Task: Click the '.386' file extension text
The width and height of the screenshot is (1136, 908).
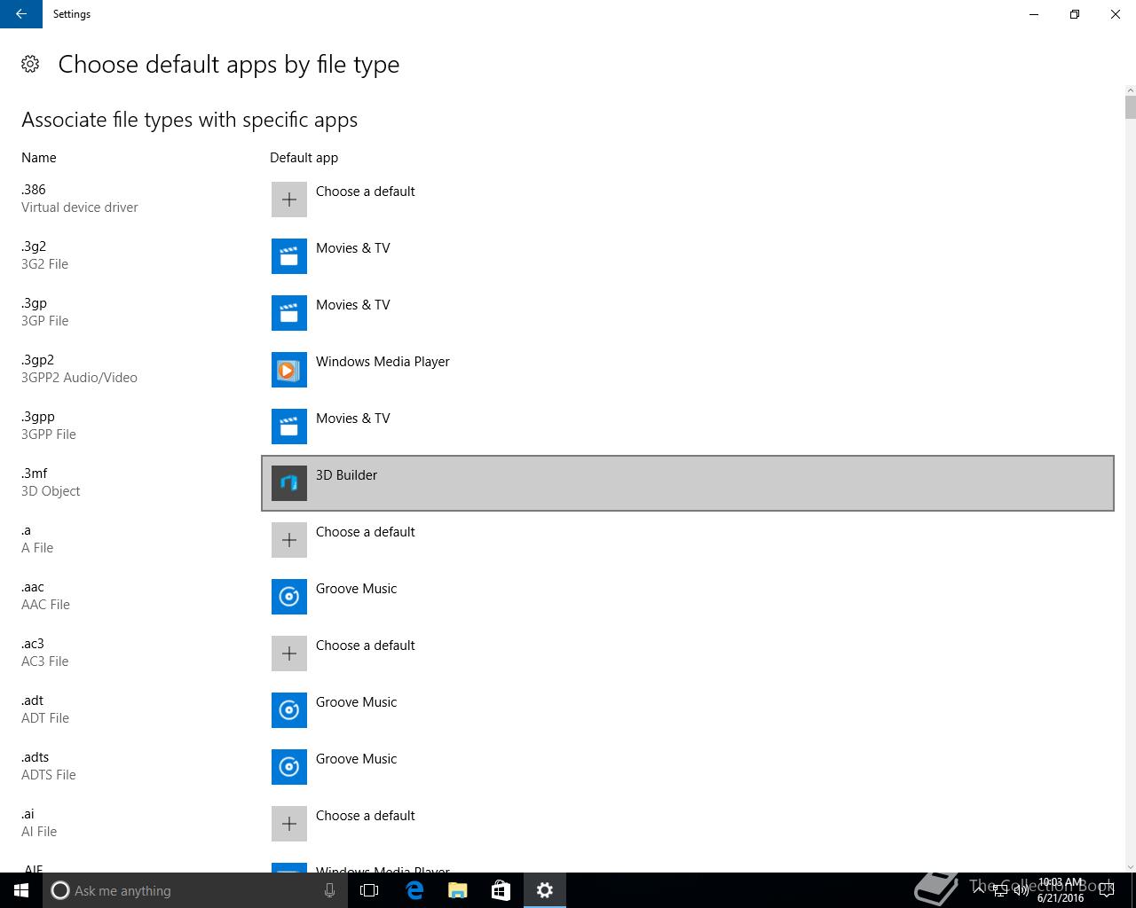Action: pos(34,190)
